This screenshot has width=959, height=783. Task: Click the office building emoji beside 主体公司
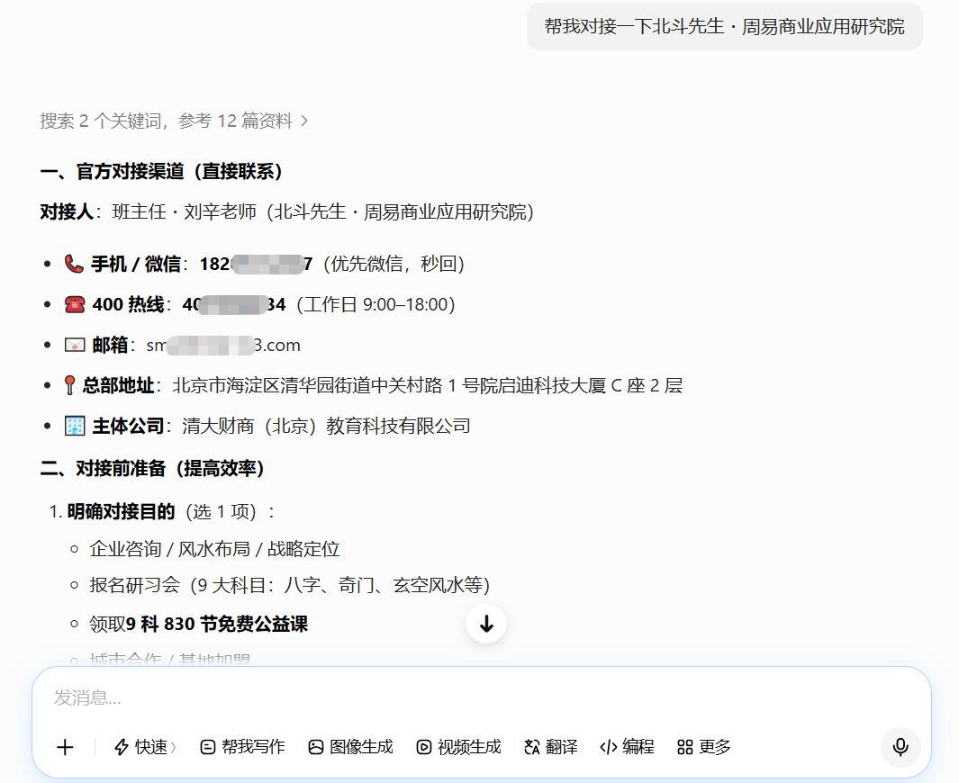(x=75, y=426)
